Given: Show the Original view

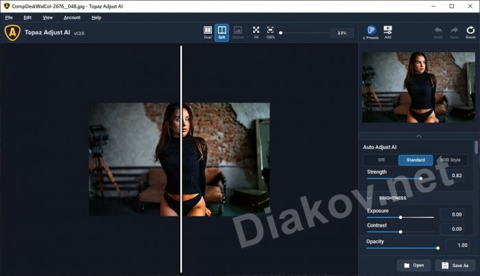Looking at the screenshot, I should [237, 32].
